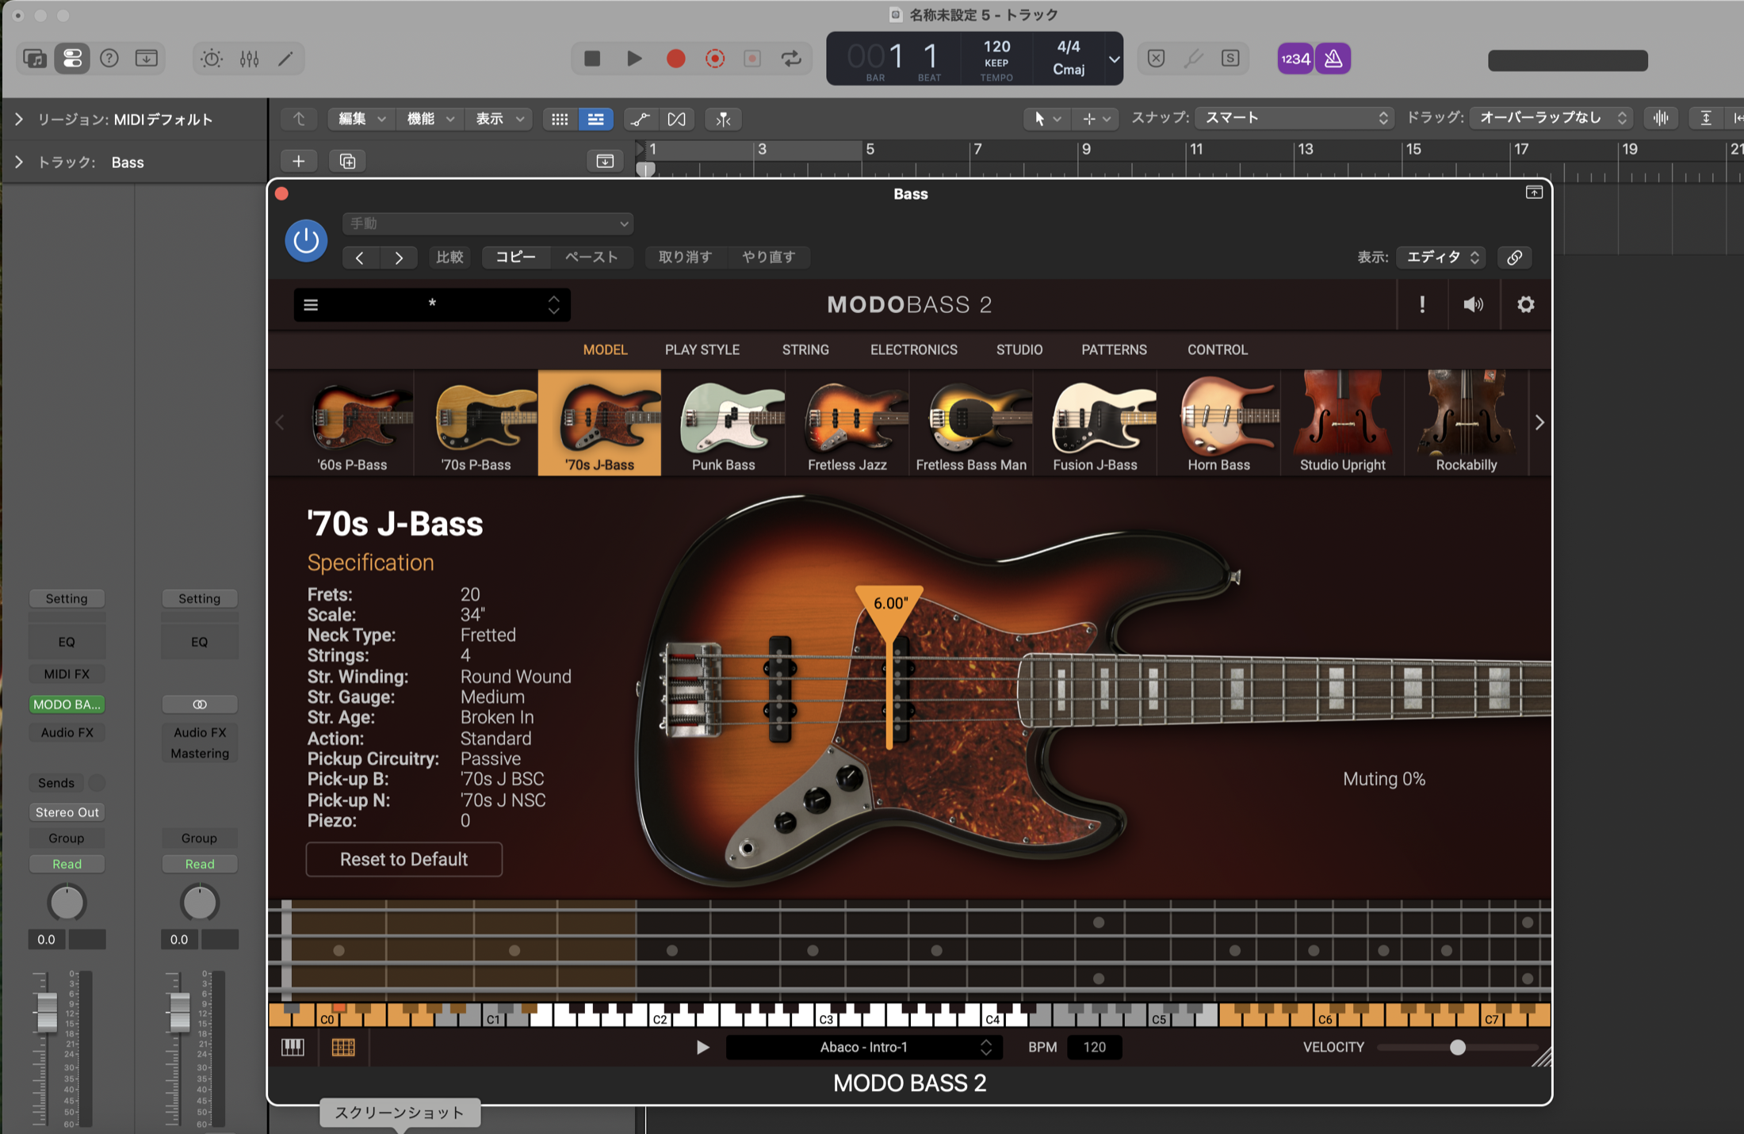Show the orange pattern grid icon
Viewport: 1744px width, 1134px height.
pos(343,1048)
